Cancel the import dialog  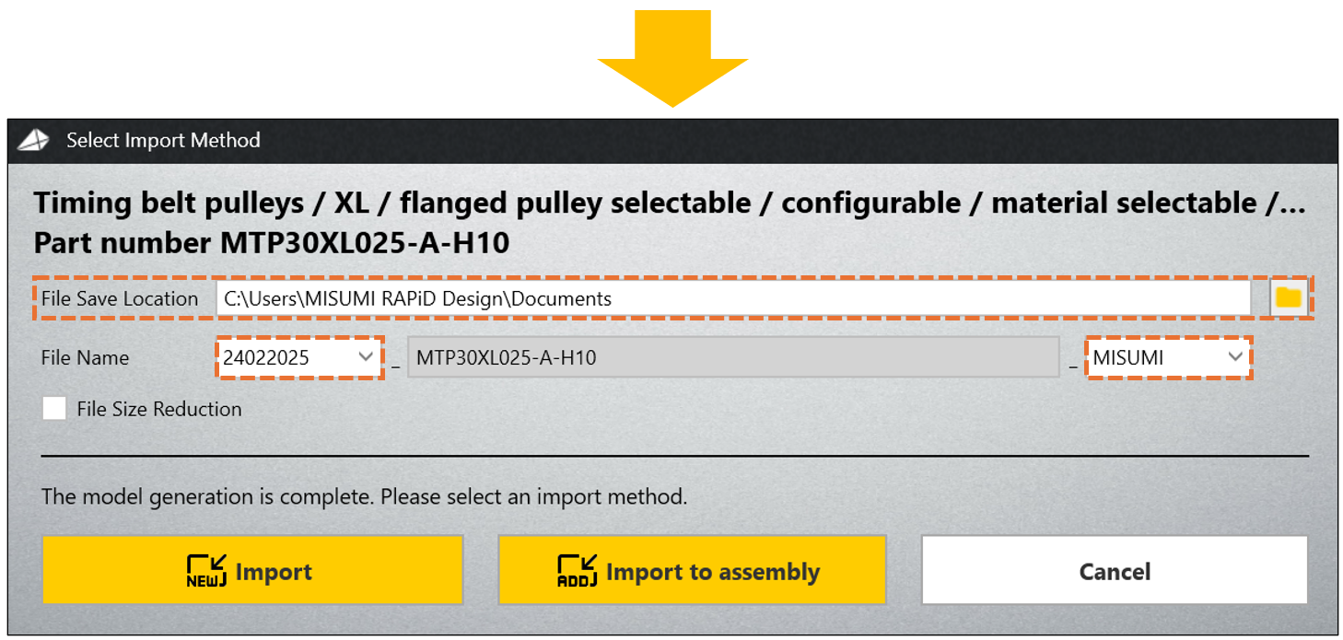click(1114, 571)
